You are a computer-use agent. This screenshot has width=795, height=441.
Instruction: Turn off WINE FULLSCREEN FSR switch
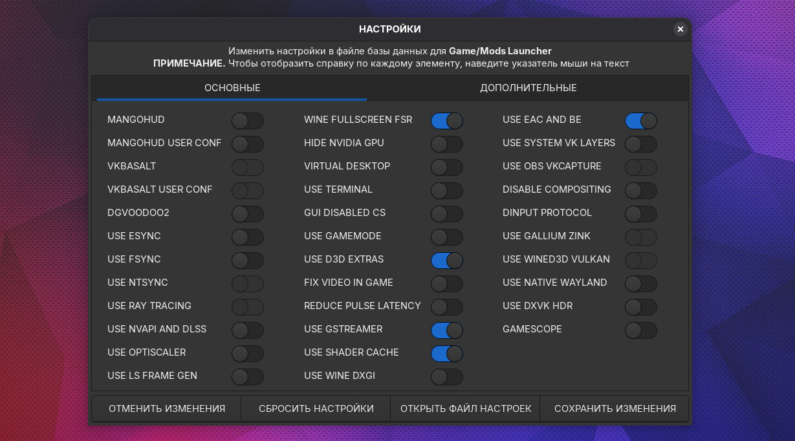click(x=446, y=120)
